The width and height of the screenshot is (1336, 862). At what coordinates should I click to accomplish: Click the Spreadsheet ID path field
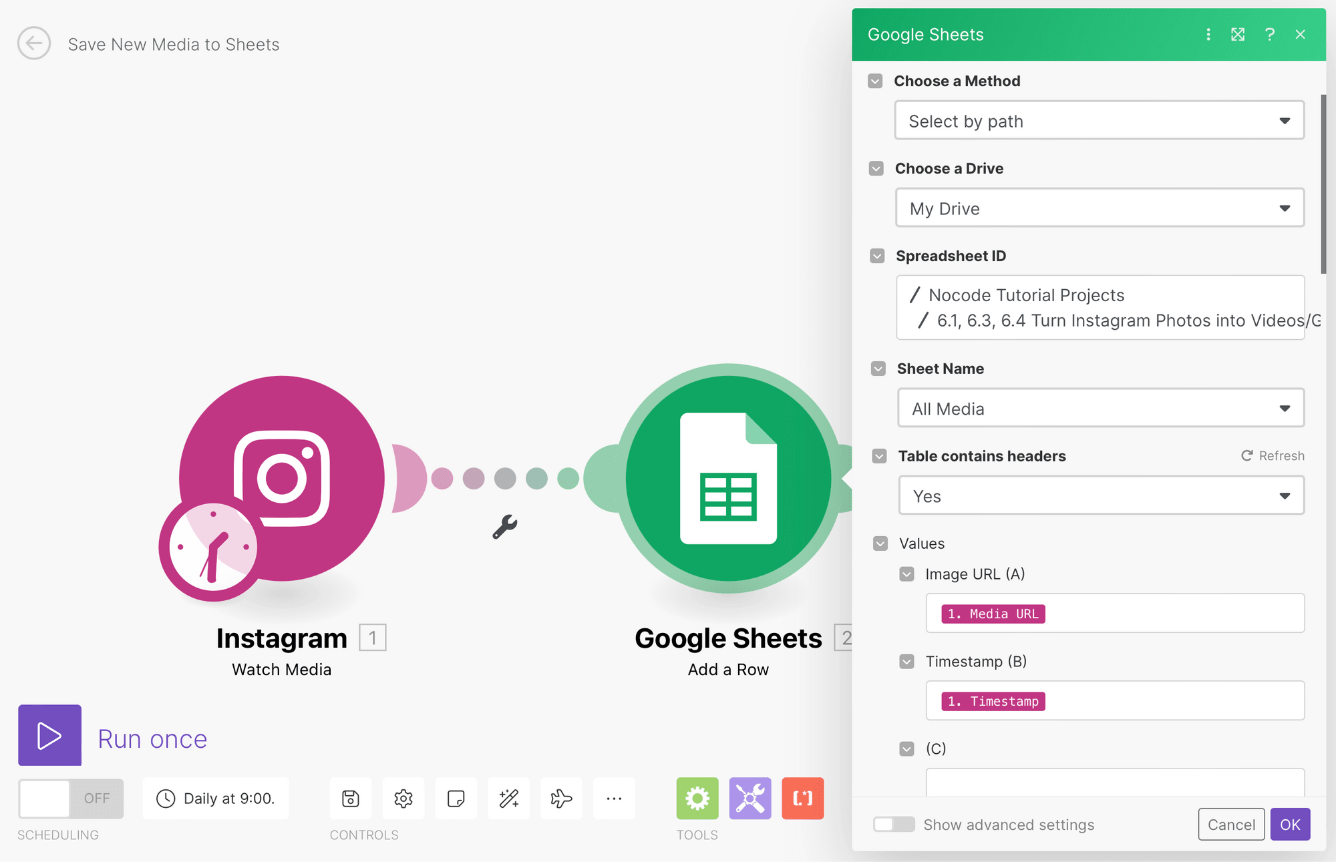1101,308
